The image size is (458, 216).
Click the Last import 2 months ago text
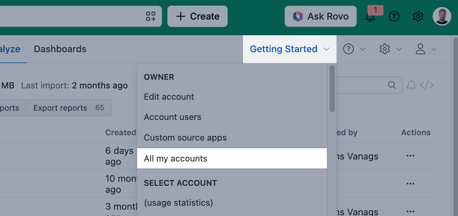pyautogui.click(x=74, y=85)
